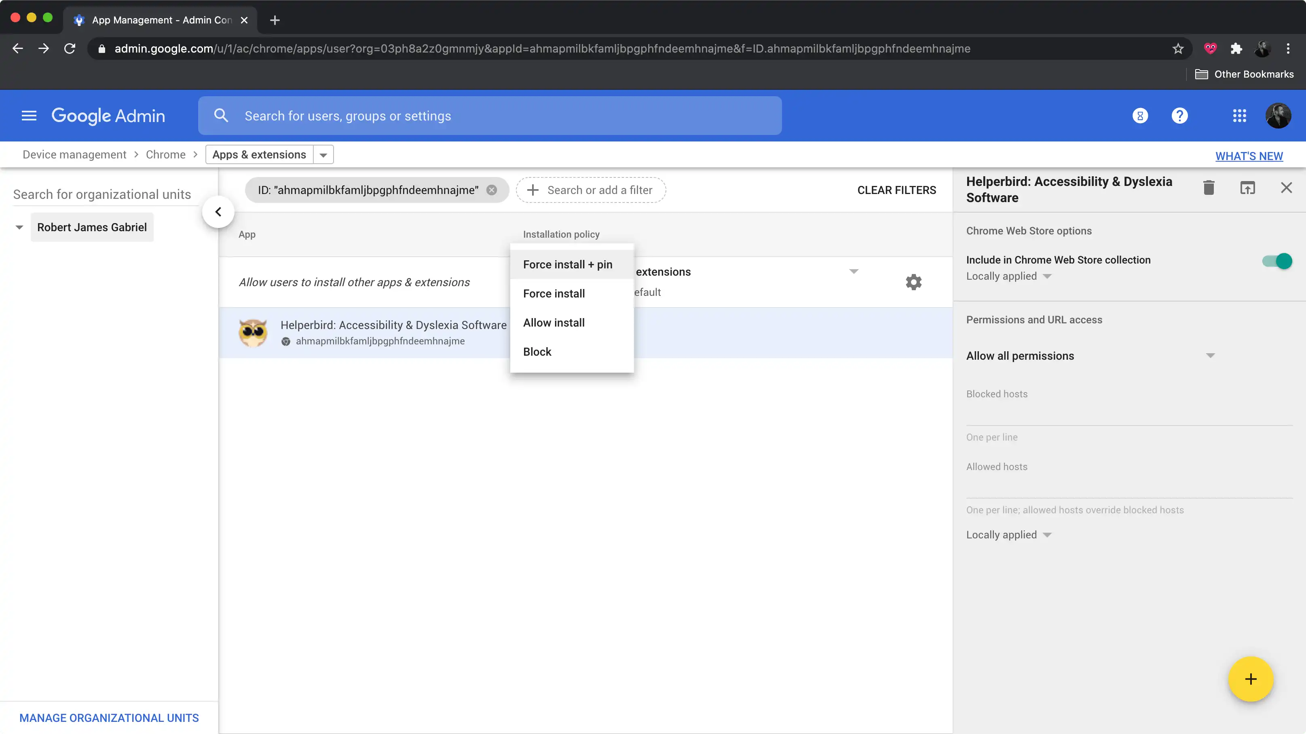Go back in browser history
This screenshot has width=1306, height=734.
point(18,49)
